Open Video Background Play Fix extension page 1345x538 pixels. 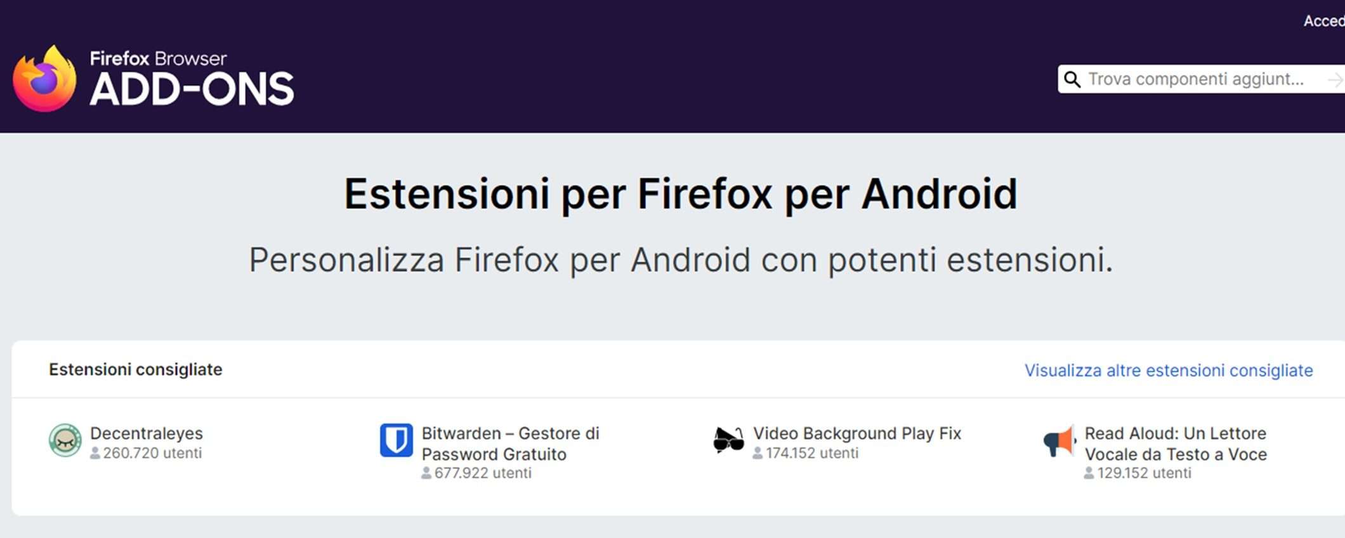[856, 433]
